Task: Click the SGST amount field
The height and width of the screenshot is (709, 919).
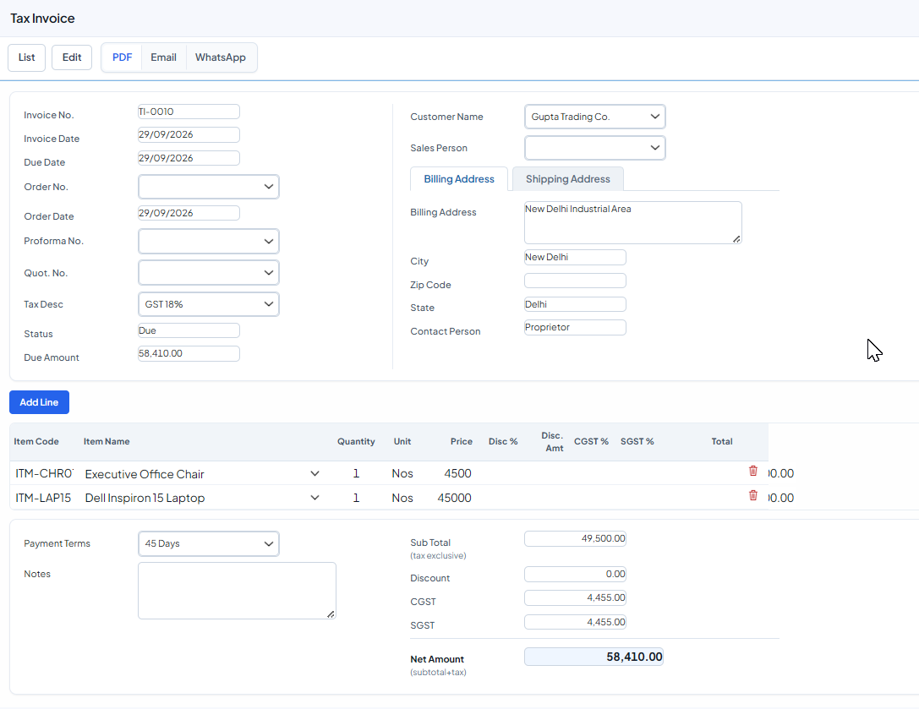Action: point(575,622)
